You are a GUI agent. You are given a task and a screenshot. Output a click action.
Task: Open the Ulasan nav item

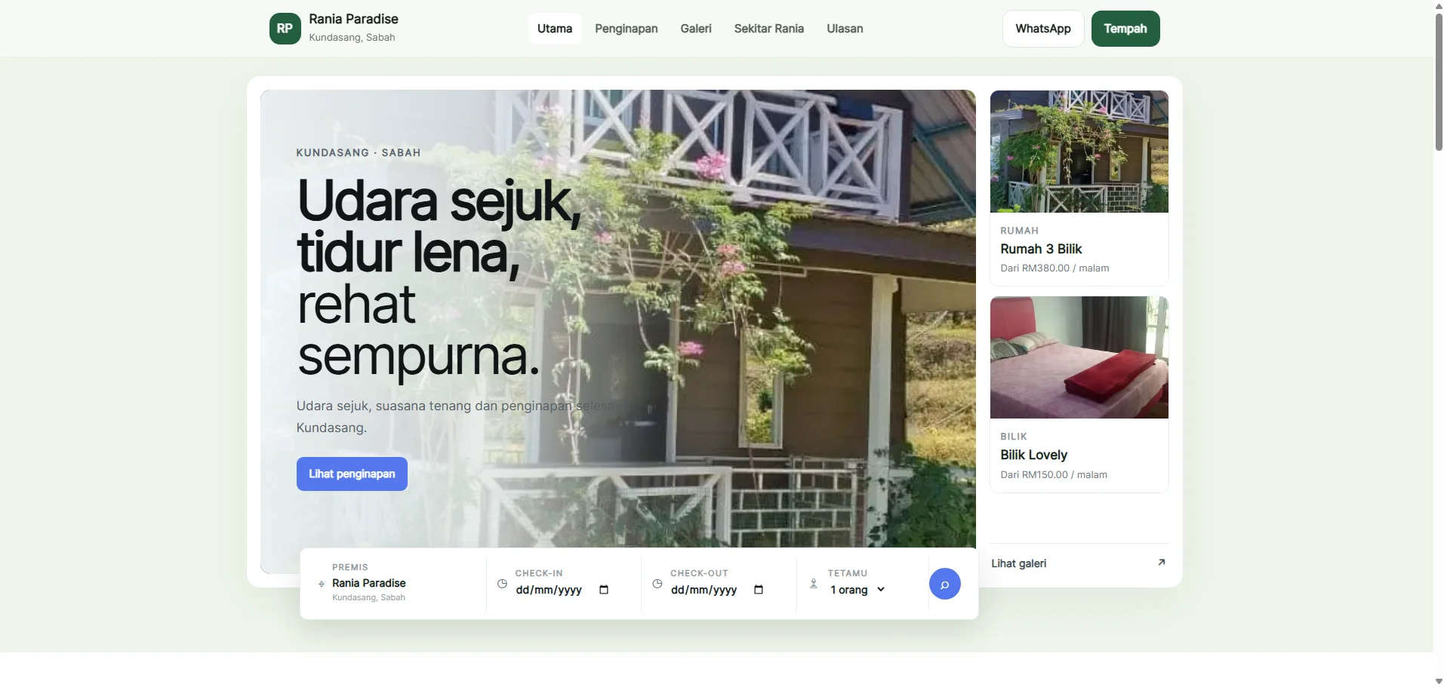(845, 29)
